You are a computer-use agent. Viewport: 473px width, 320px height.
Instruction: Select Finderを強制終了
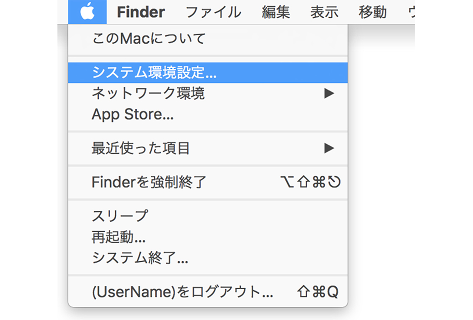208,182
